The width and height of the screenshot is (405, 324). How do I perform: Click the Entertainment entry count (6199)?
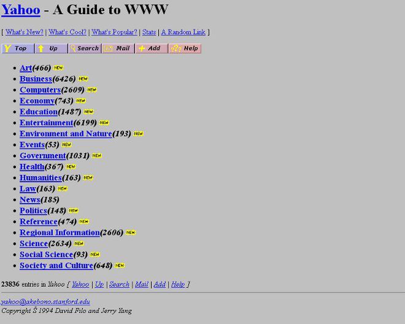pos(85,123)
